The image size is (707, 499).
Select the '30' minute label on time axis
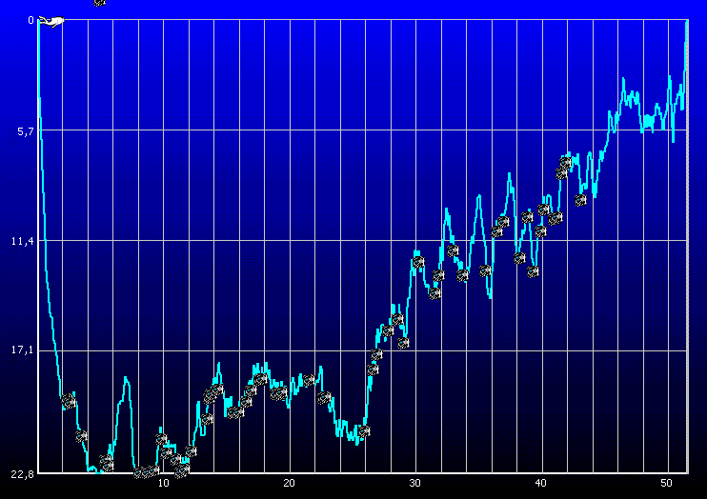(x=414, y=483)
